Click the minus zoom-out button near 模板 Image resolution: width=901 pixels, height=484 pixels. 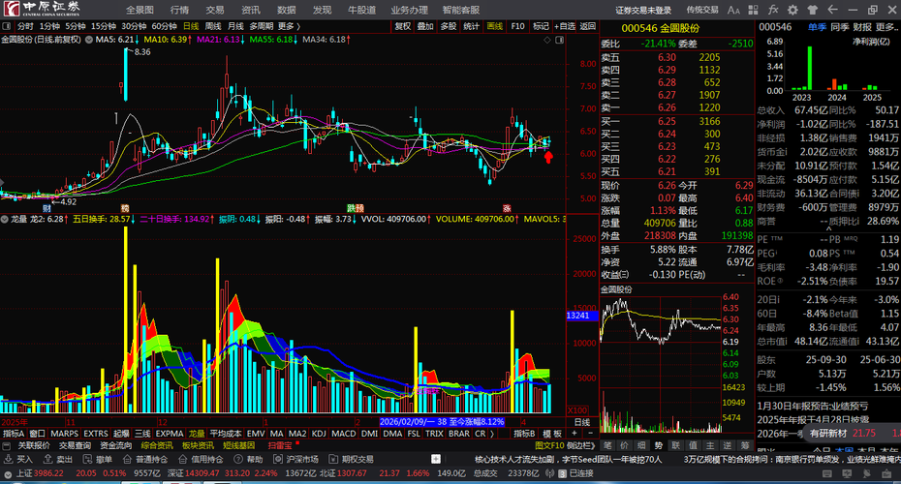[x=590, y=434]
